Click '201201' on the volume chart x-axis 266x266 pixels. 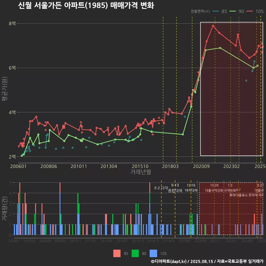pyautogui.click(x=90, y=241)
